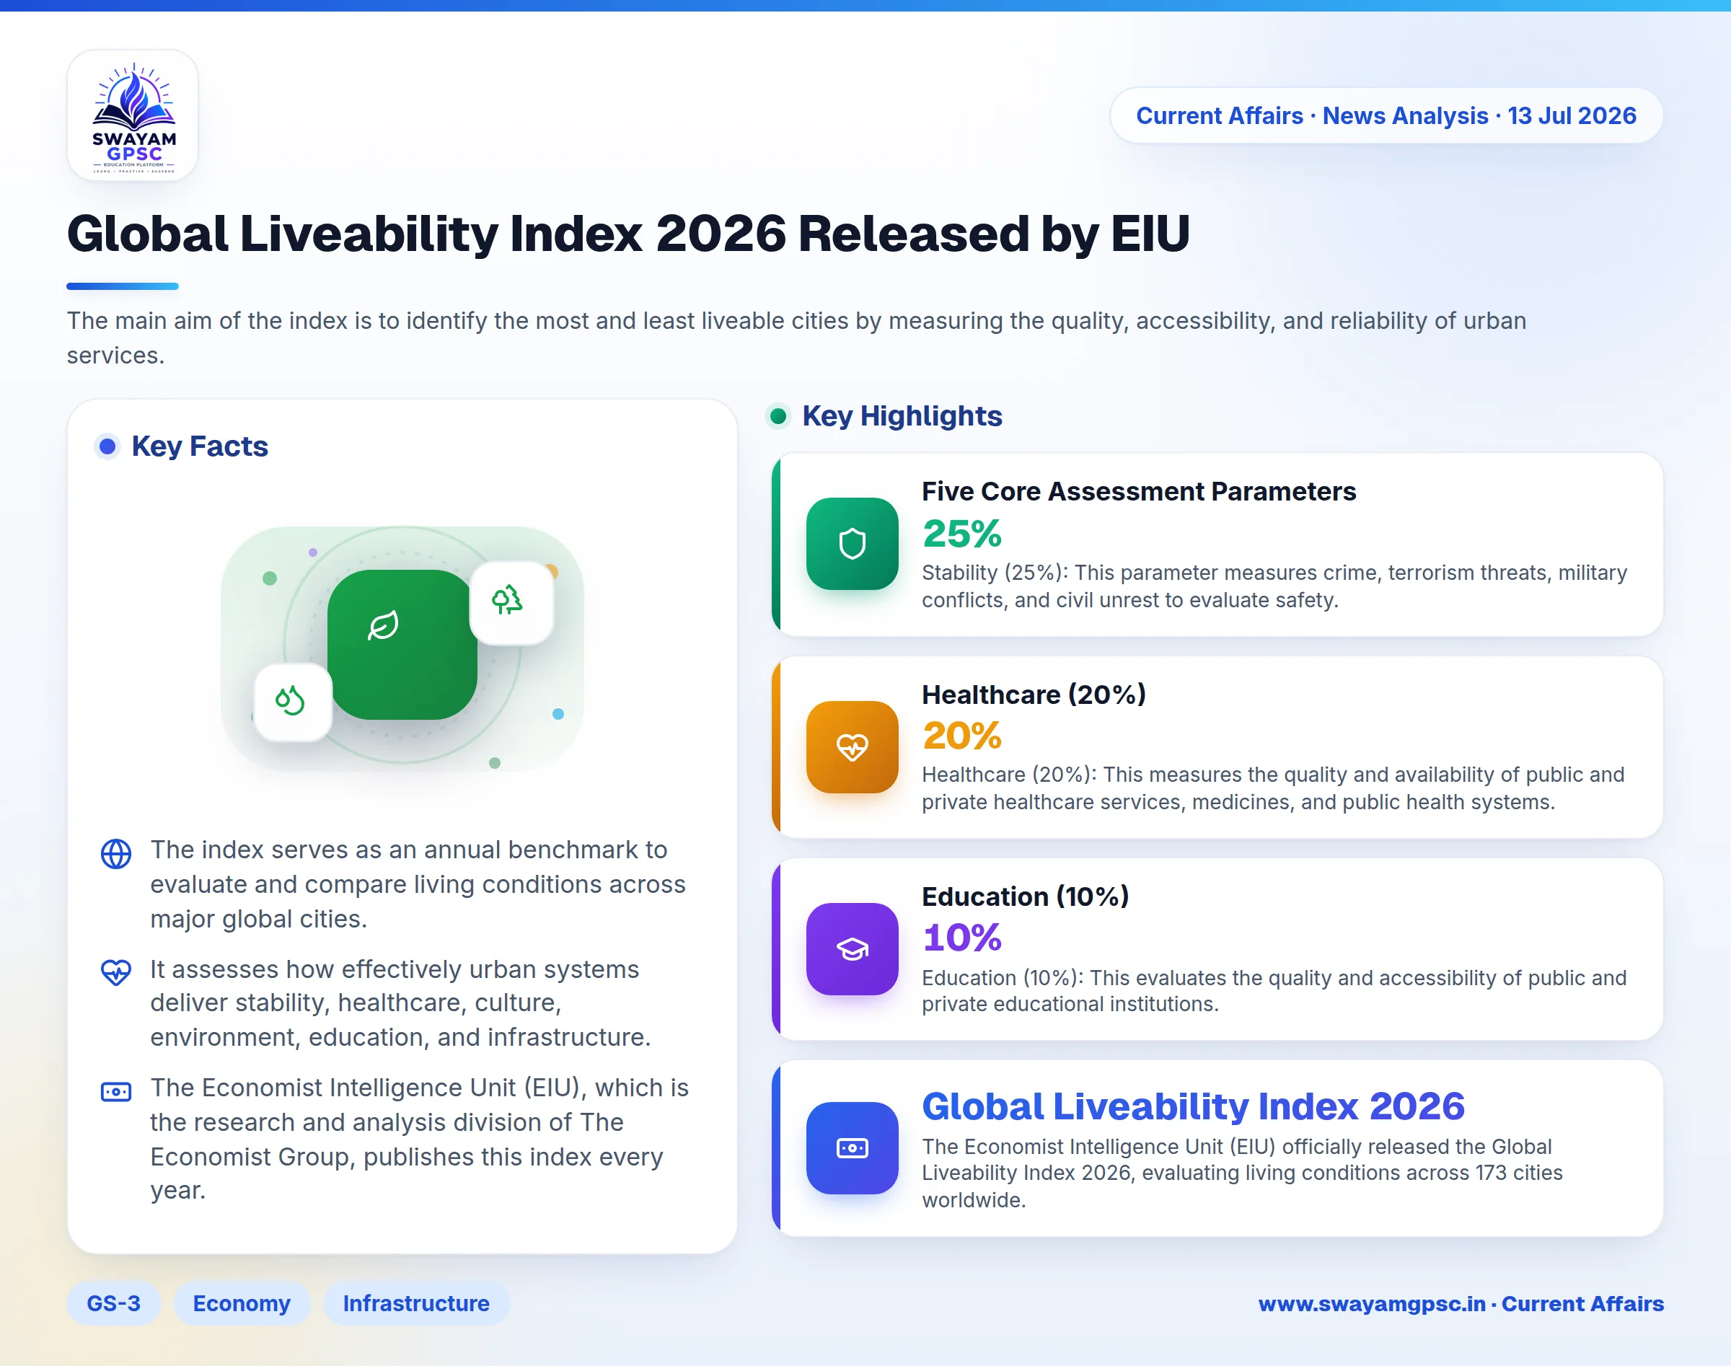The width and height of the screenshot is (1731, 1366).
Task: Click the blue banknote icon in Global Liveability card
Action: point(852,1148)
